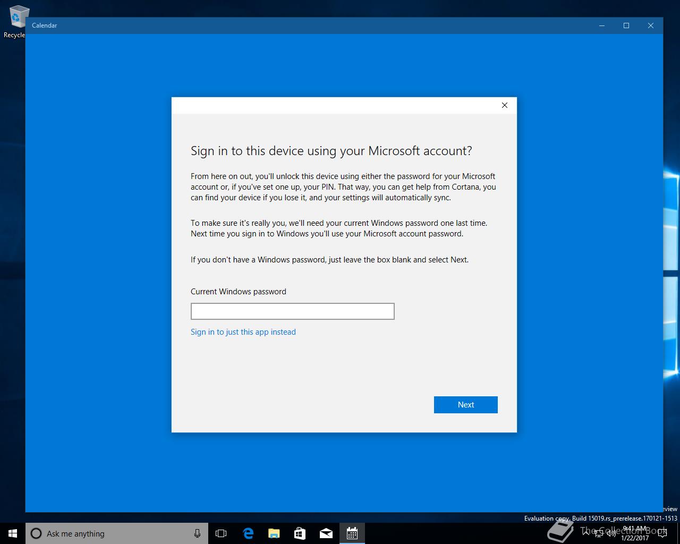The height and width of the screenshot is (544, 680).
Task: Click the dialog heading about Microsoft account
Action: click(x=331, y=151)
